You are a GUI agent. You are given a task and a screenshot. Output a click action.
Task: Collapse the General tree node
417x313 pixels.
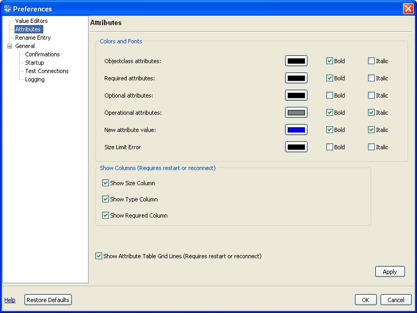pyautogui.click(x=9, y=46)
